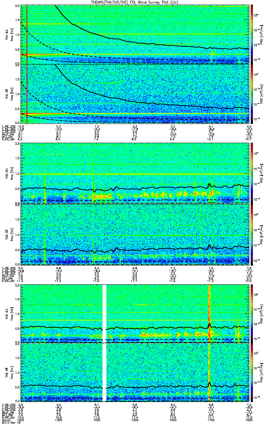The height and width of the screenshot is (425, 266).
Task: Click the red vertical marker in the THA B⊥ panel
Action: click(27, 34)
